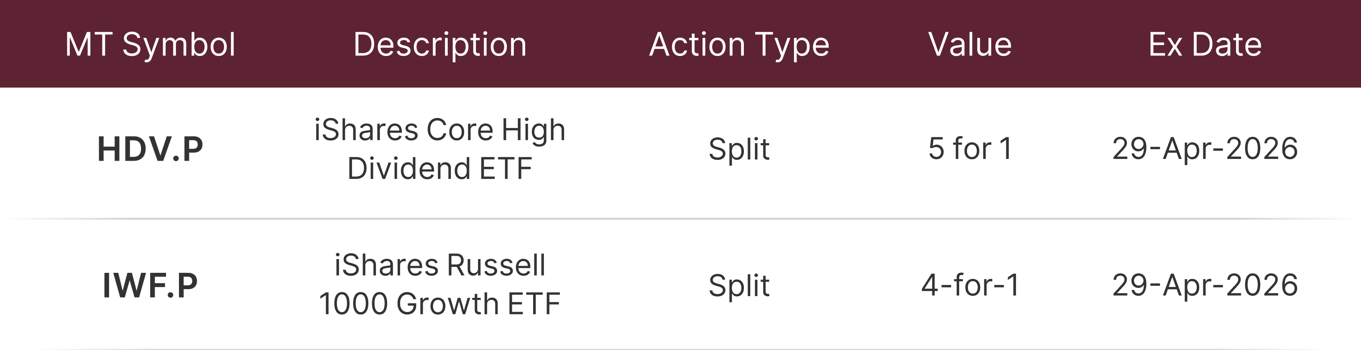Select the iShares Russell 1000 Growth ETF description
This screenshot has width=1361, height=350.
tap(439, 285)
